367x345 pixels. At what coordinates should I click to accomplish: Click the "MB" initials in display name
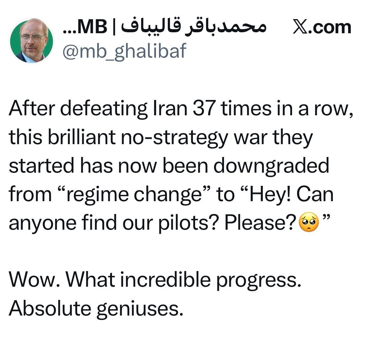(92, 28)
